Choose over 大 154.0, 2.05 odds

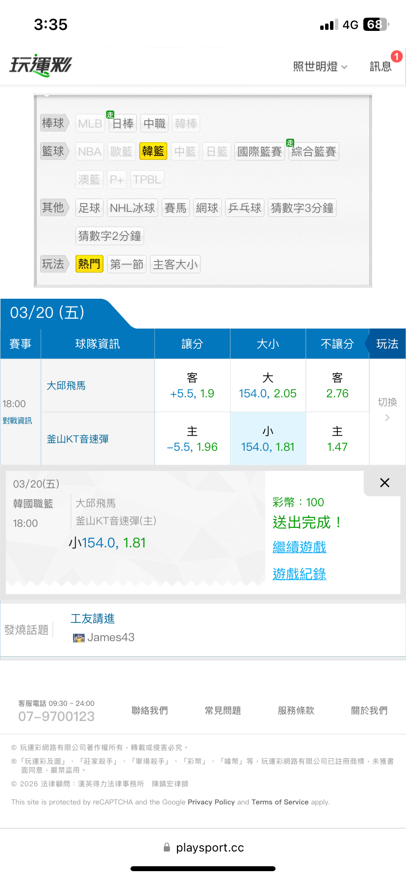[268, 386]
